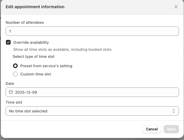Screen dimensions: 184x140
Task: Select the Preset from service's setting radio button
Action: [15, 66]
